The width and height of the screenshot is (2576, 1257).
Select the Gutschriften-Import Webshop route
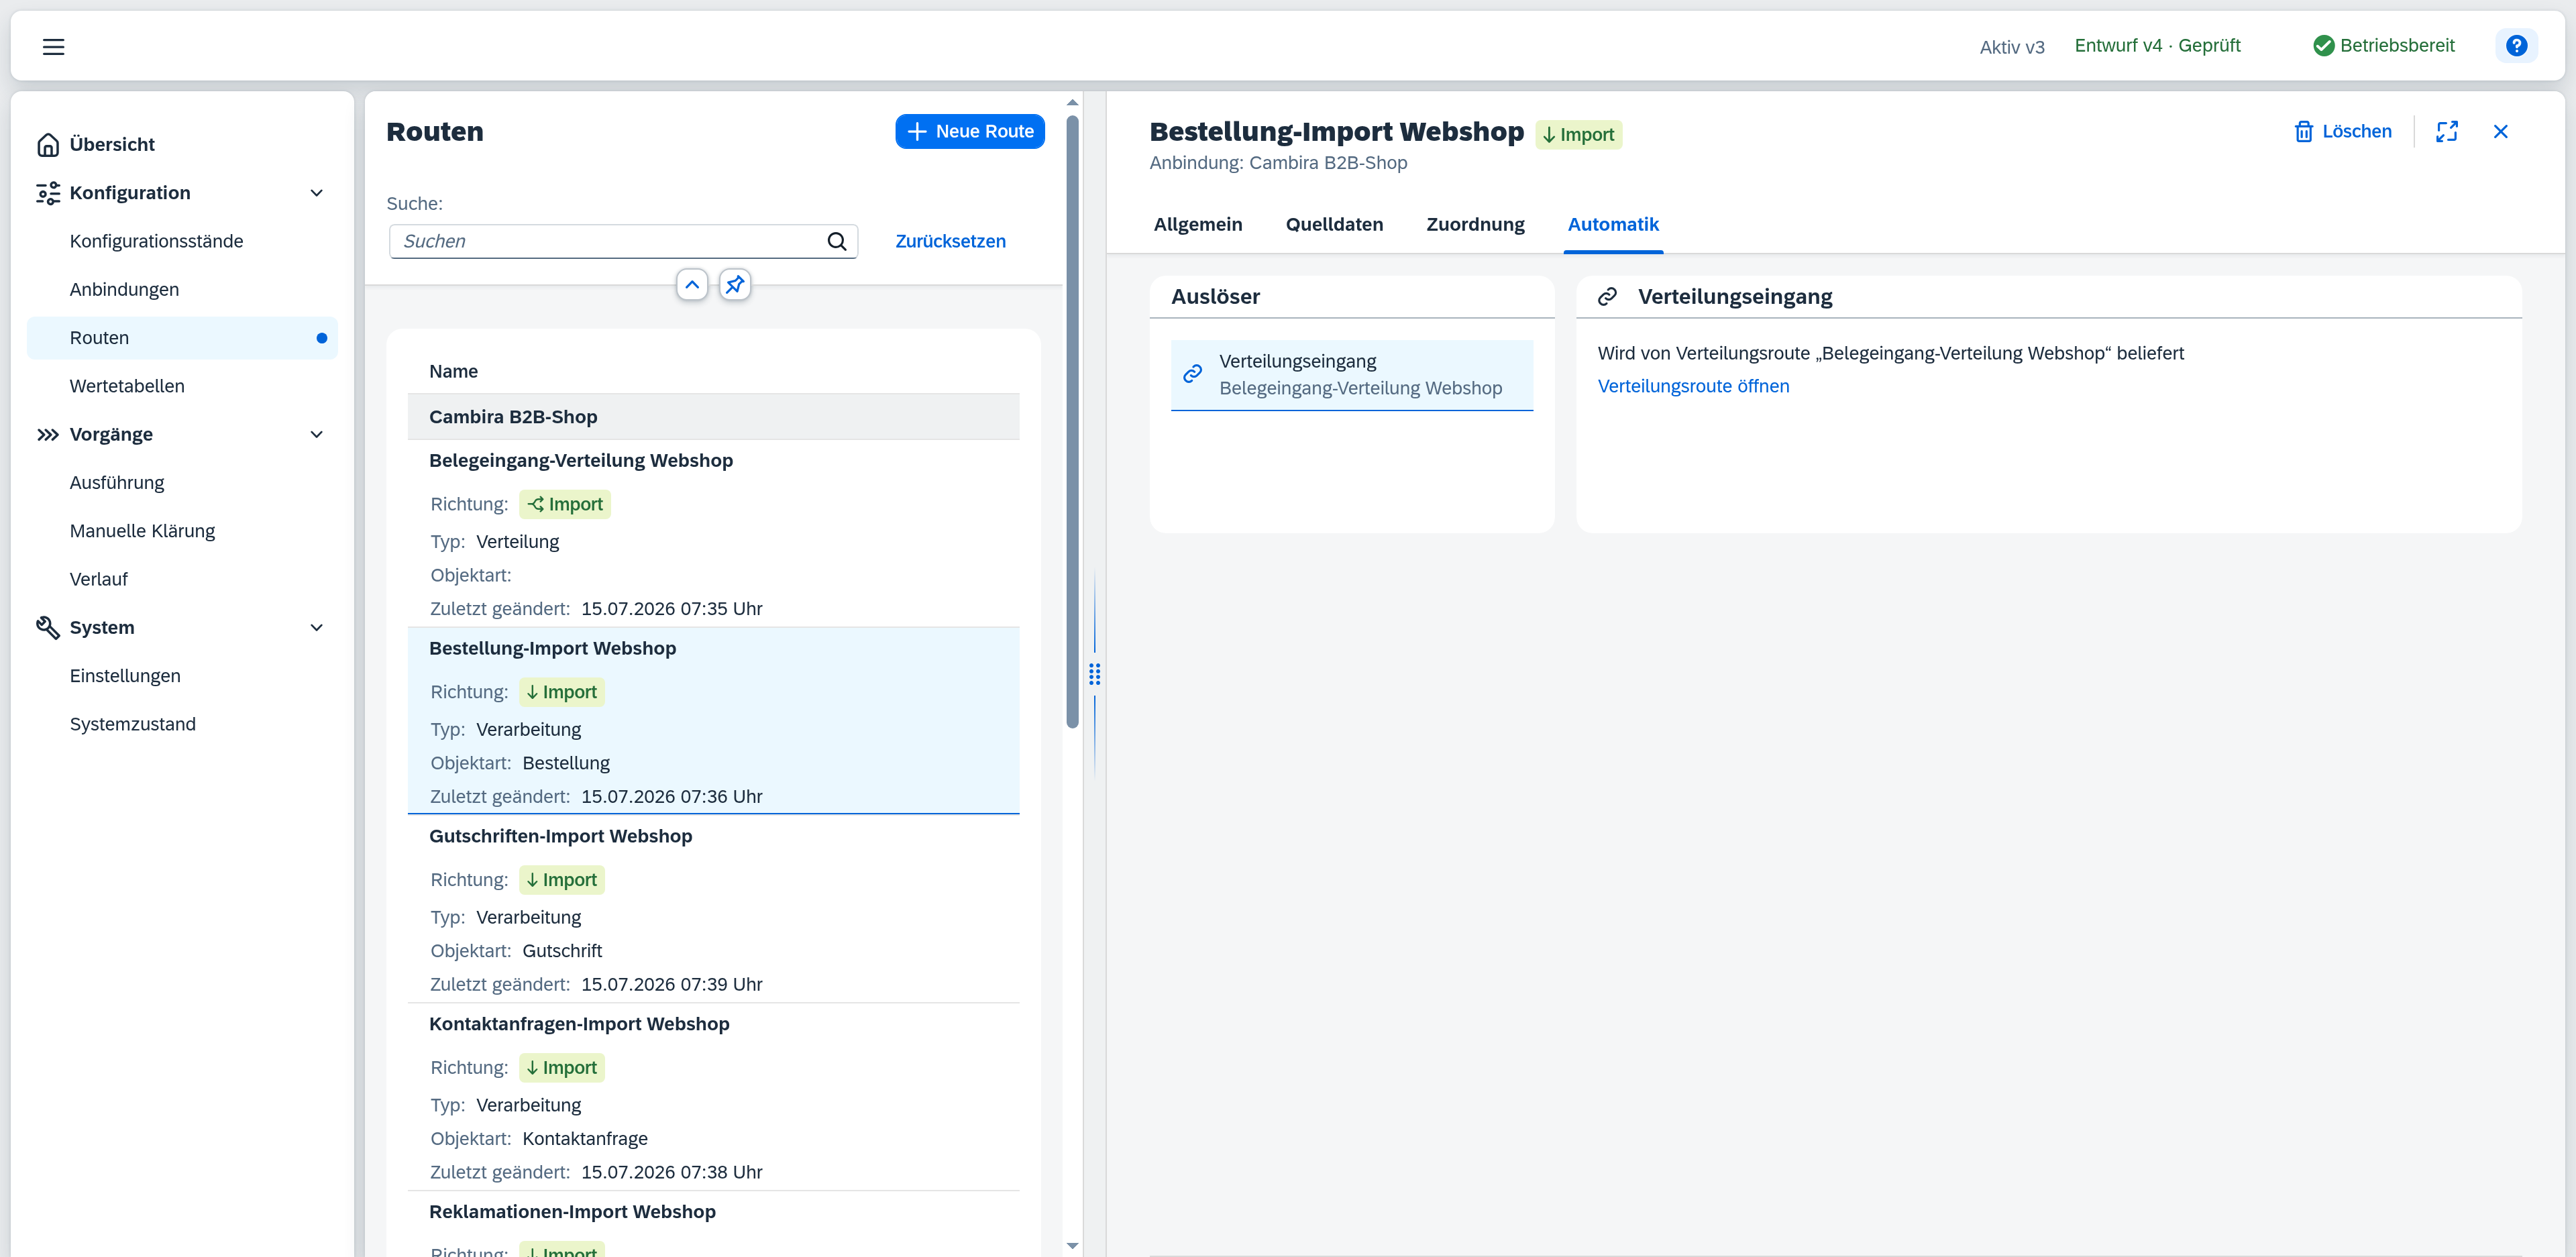(x=713, y=909)
